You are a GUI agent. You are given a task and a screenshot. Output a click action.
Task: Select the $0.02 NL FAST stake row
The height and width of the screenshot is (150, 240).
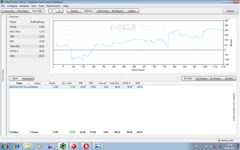[x=76, y=87]
